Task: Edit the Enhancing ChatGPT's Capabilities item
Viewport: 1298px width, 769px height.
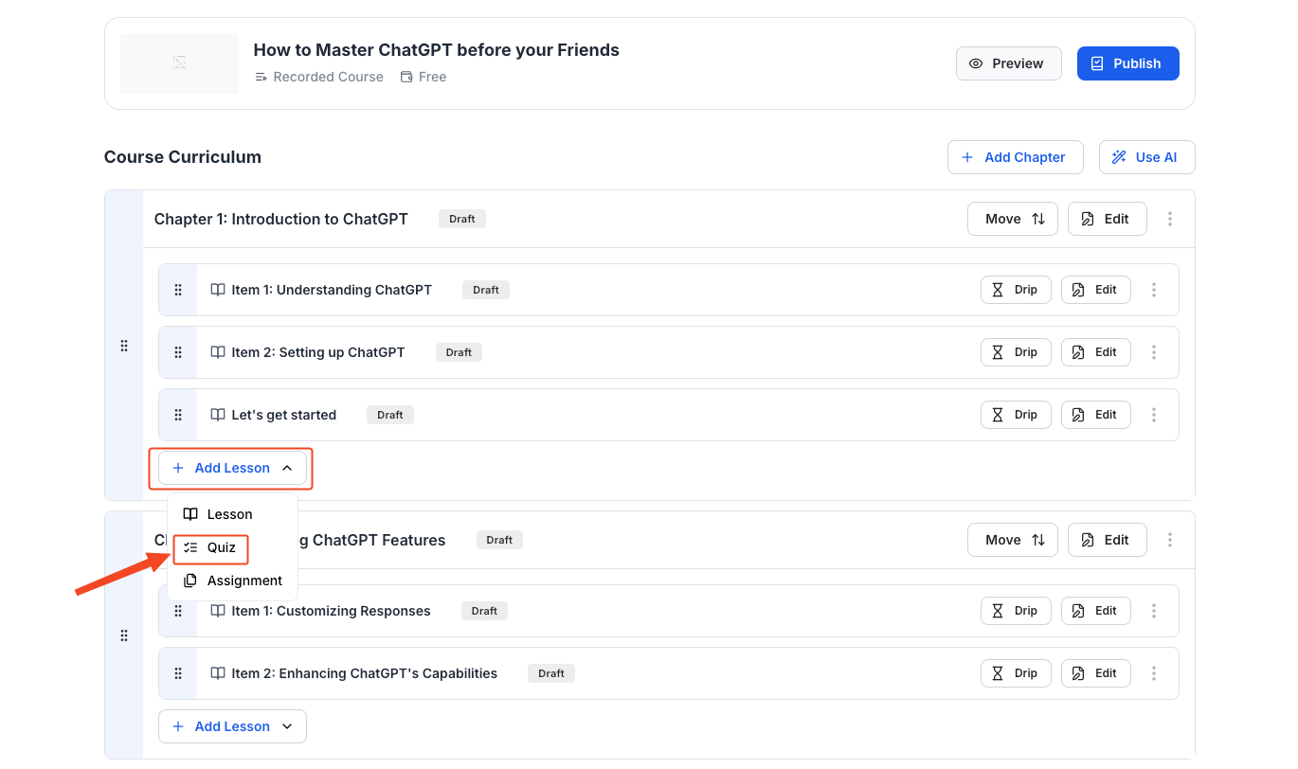Action: pos(1096,673)
